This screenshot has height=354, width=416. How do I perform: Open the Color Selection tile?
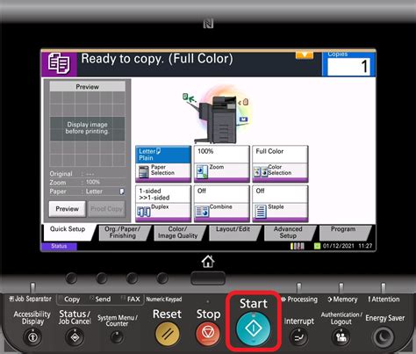(x=280, y=164)
